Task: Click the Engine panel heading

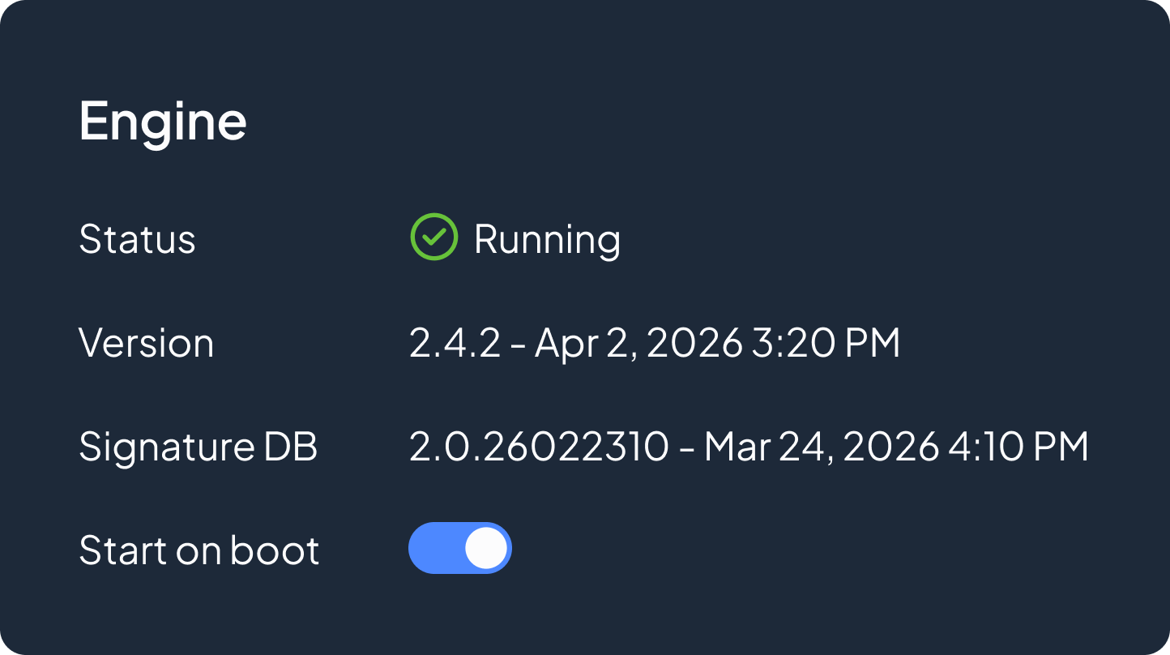Action: click(163, 121)
